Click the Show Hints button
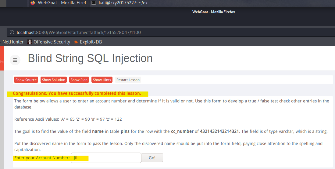335x169 pixels. 102,80
